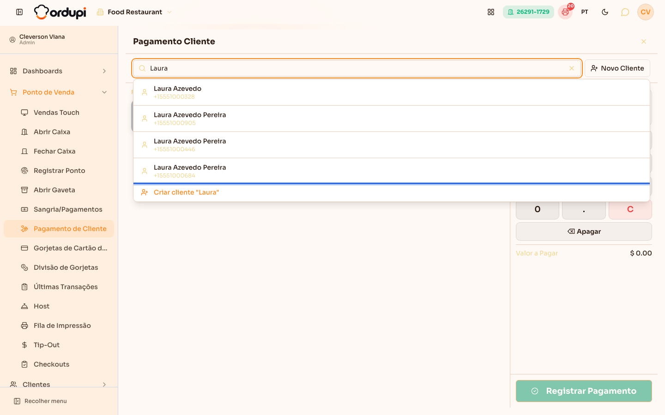Open Fila de Impressão in the sidebar
Viewport: 665px width, 415px height.
pos(59,326)
